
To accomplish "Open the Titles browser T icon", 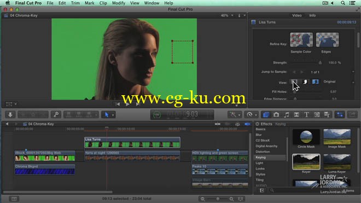I will [306, 114].
